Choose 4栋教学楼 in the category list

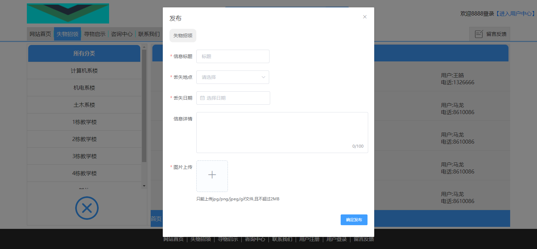point(84,173)
